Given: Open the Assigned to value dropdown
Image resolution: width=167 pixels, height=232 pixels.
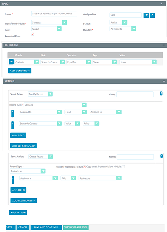Looking at the screenshot, I should pos(105,112).
